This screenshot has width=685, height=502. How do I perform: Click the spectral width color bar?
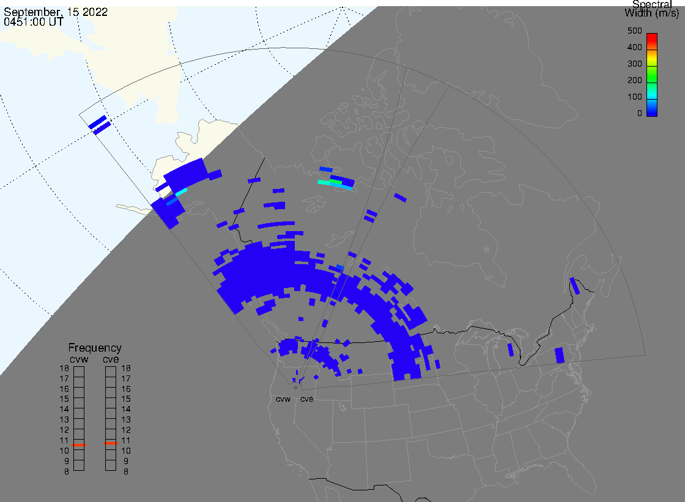click(652, 75)
